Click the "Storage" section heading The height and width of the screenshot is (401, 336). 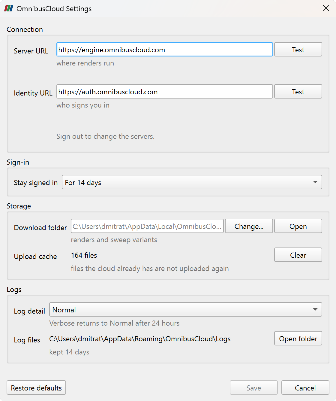(19, 206)
